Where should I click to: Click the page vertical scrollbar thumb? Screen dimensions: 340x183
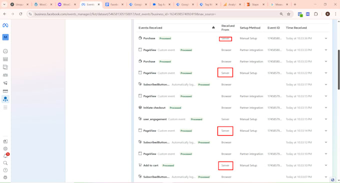pos(338,70)
